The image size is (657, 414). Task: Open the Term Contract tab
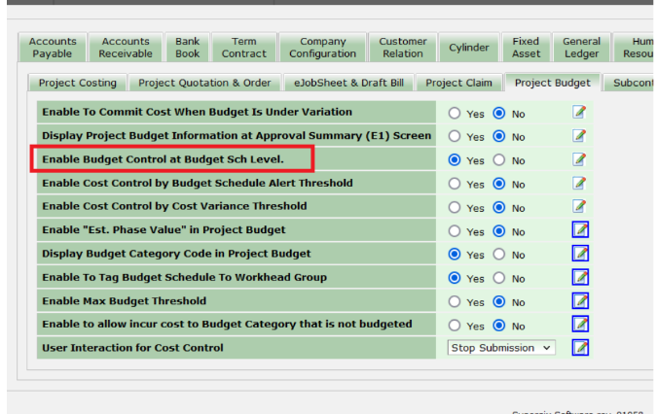[x=244, y=48]
